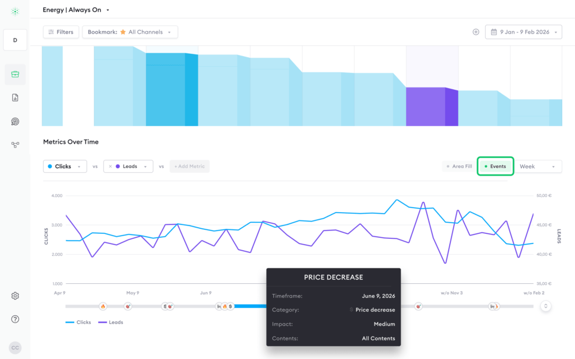This screenshot has width=575, height=359.
Task: Click the calendar icon in date range
Action: tap(494, 32)
